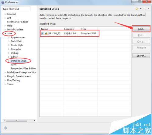Expand the General tree node
This screenshot has width=152, height=135.
(5, 14)
